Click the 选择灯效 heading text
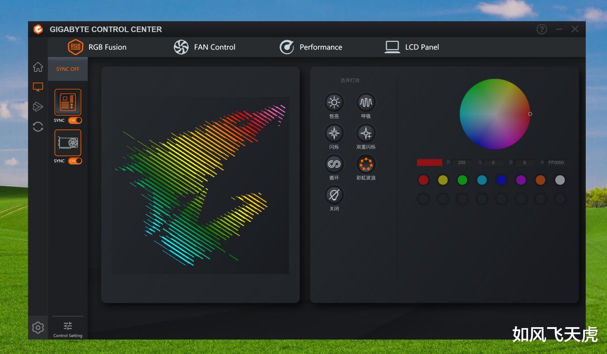This screenshot has height=354, width=607. tap(350, 81)
